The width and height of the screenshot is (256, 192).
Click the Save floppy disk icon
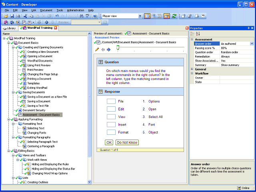12,16
